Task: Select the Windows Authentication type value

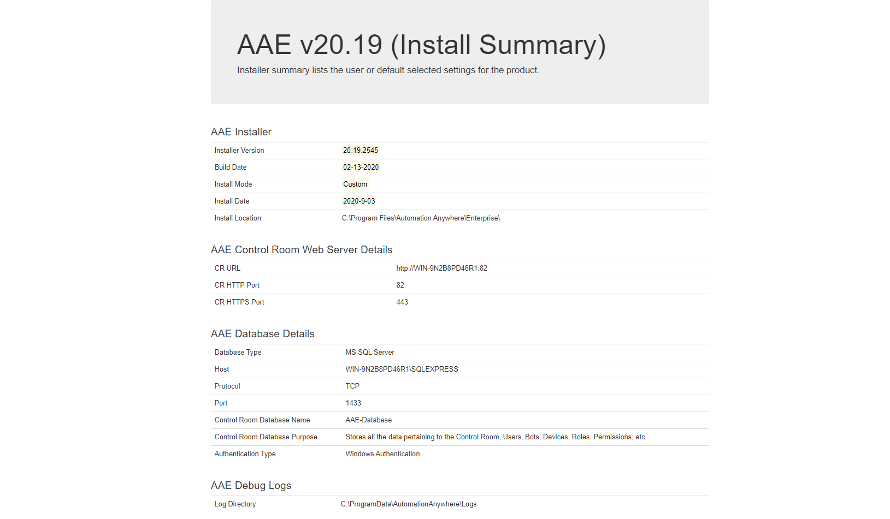Action: coord(382,454)
